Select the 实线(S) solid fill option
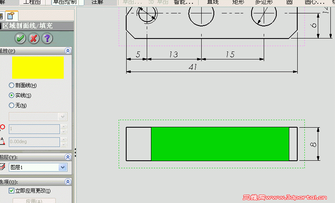 tap(20, 95)
